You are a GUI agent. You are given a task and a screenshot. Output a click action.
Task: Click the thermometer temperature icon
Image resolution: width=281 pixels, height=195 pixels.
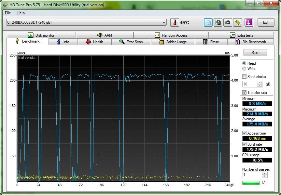coord(175,22)
